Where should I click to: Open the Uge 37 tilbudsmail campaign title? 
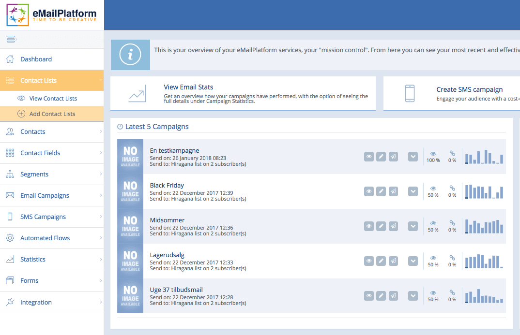(176, 290)
